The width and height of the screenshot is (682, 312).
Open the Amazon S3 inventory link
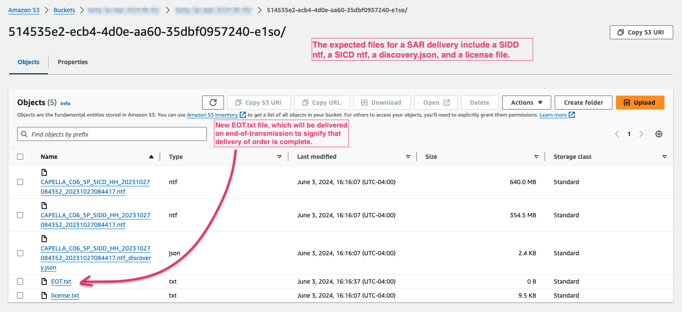click(212, 115)
